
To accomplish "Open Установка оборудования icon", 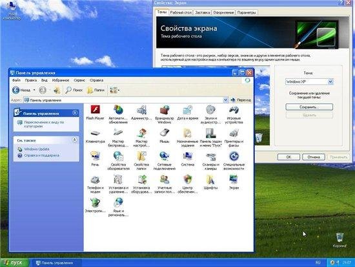I will [141, 184].
